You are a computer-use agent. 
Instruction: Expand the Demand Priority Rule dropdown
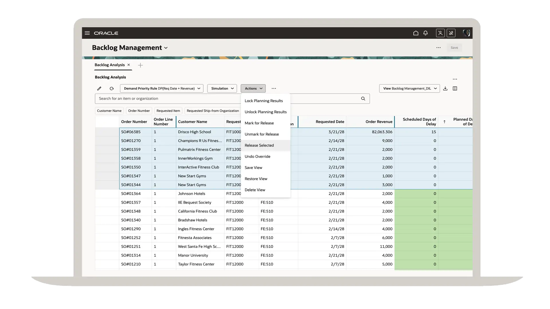point(162,89)
